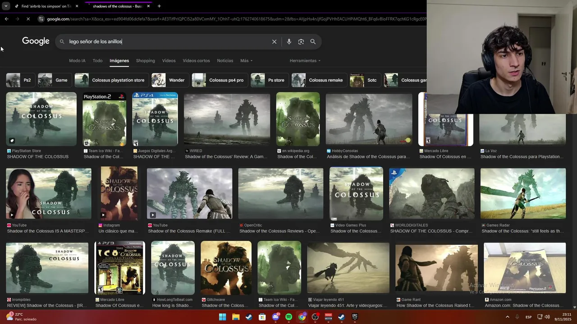Stop loading the page
The width and height of the screenshot is (577, 324).
[x=28, y=19]
